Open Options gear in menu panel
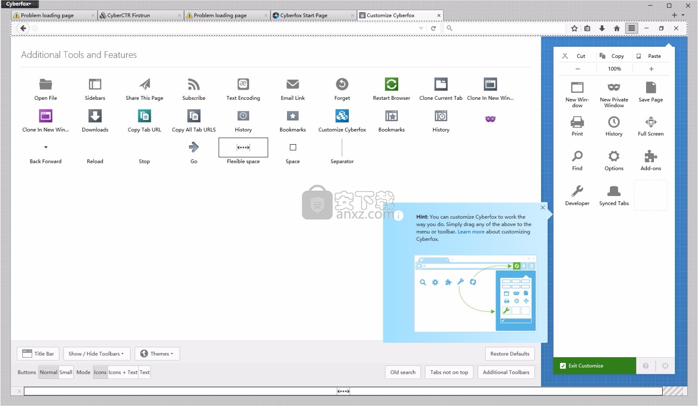 tap(614, 156)
